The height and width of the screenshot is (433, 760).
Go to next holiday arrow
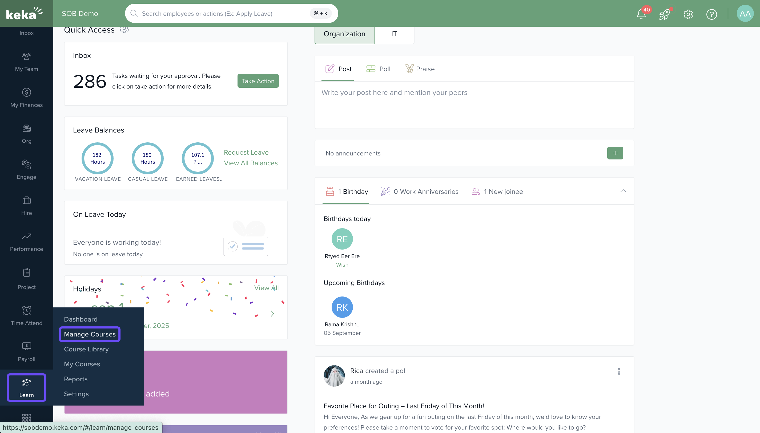click(x=272, y=314)
